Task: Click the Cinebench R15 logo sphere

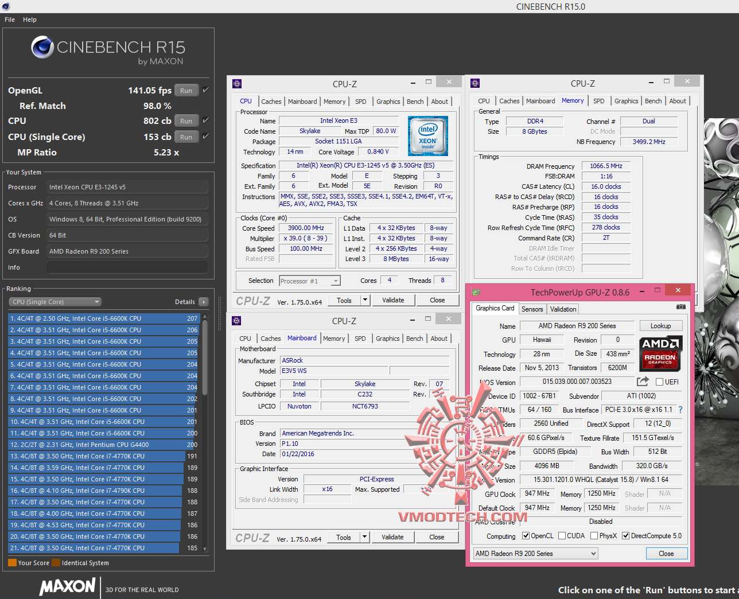Action: tap(42, 47)
